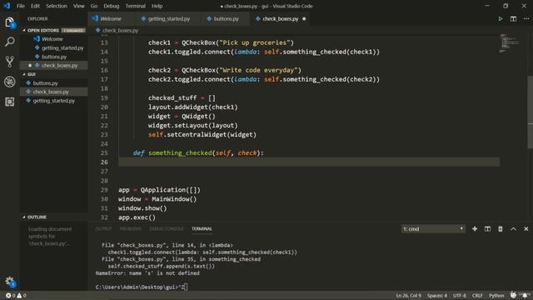Select the check_boxes.py editor tab
Image resolution: width=533 pixels, height=300 pixels.
point(280,18)
